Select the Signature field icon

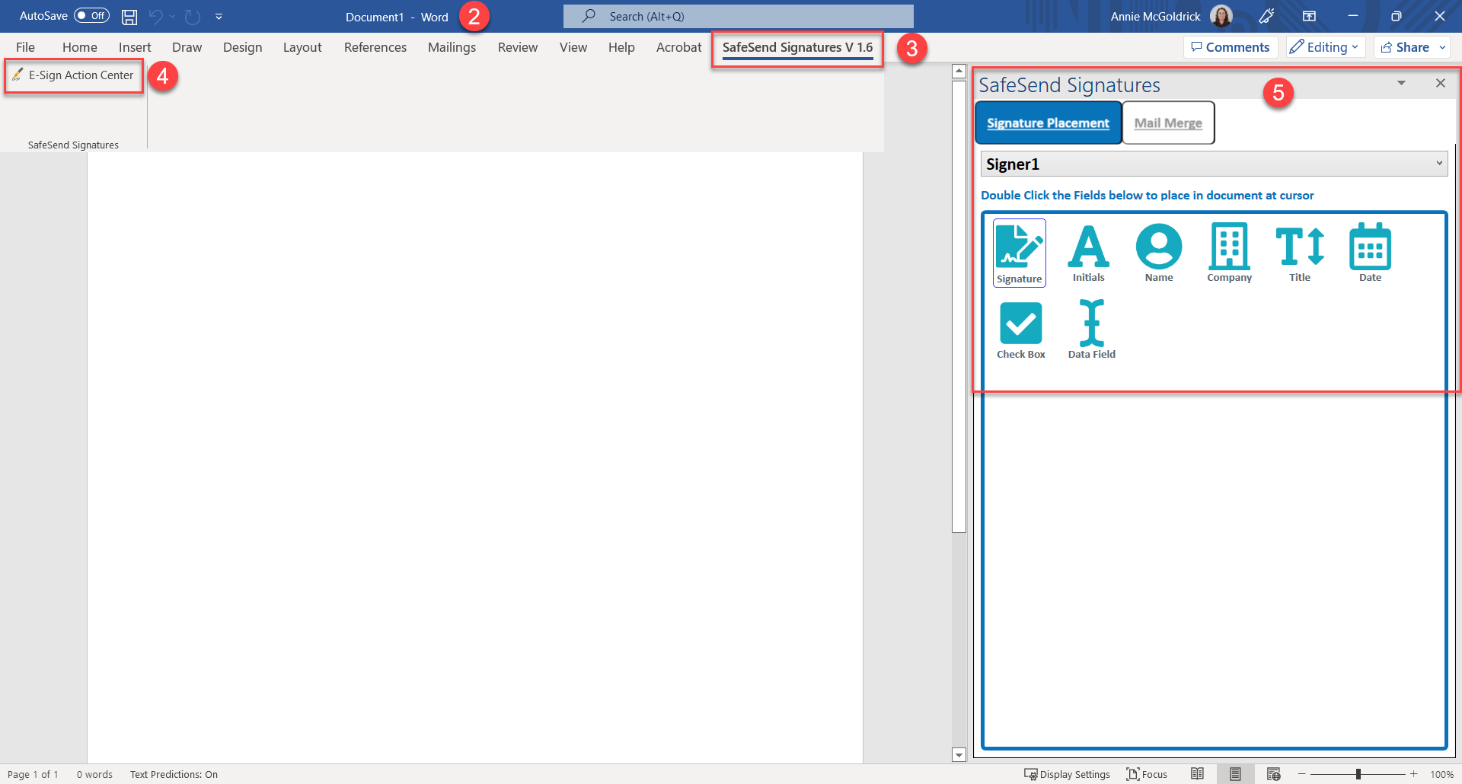[x=1020, y=252]
